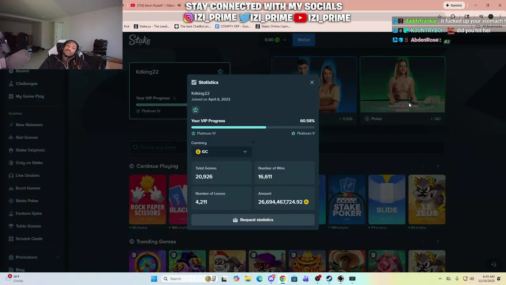Open the Stake: Online Casino bookmark
Viewport: 506px width, 285px height.
tap(273, 27)
